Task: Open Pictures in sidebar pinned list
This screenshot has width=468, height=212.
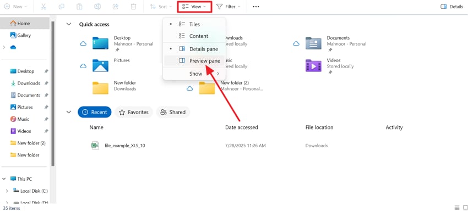Action: click(21, 107)
